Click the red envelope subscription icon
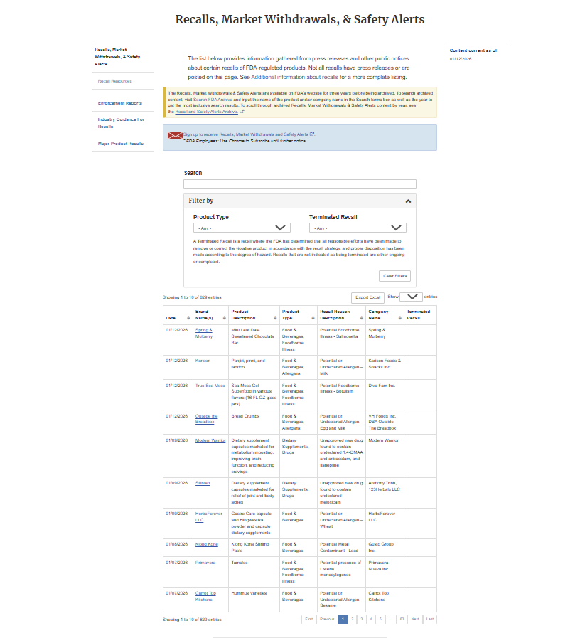The height and width of the screenshot is (638, 580). 175,135
